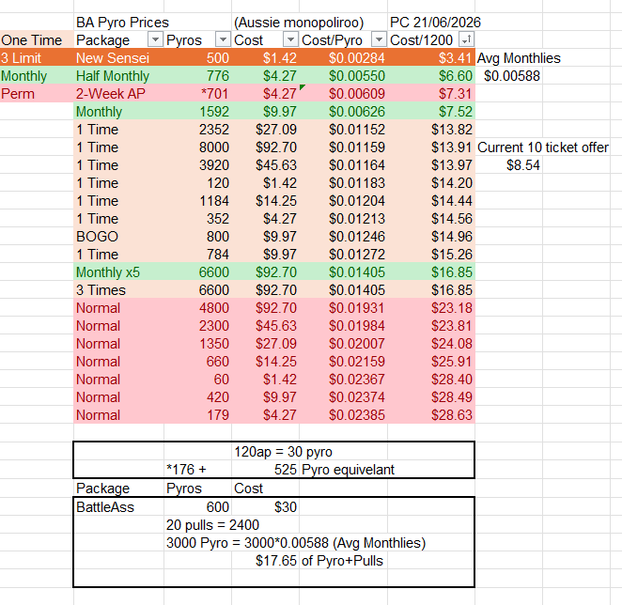Select the 'Monthly x5' package cell
The image size is (622, 605).
click(x=118, y=272)
